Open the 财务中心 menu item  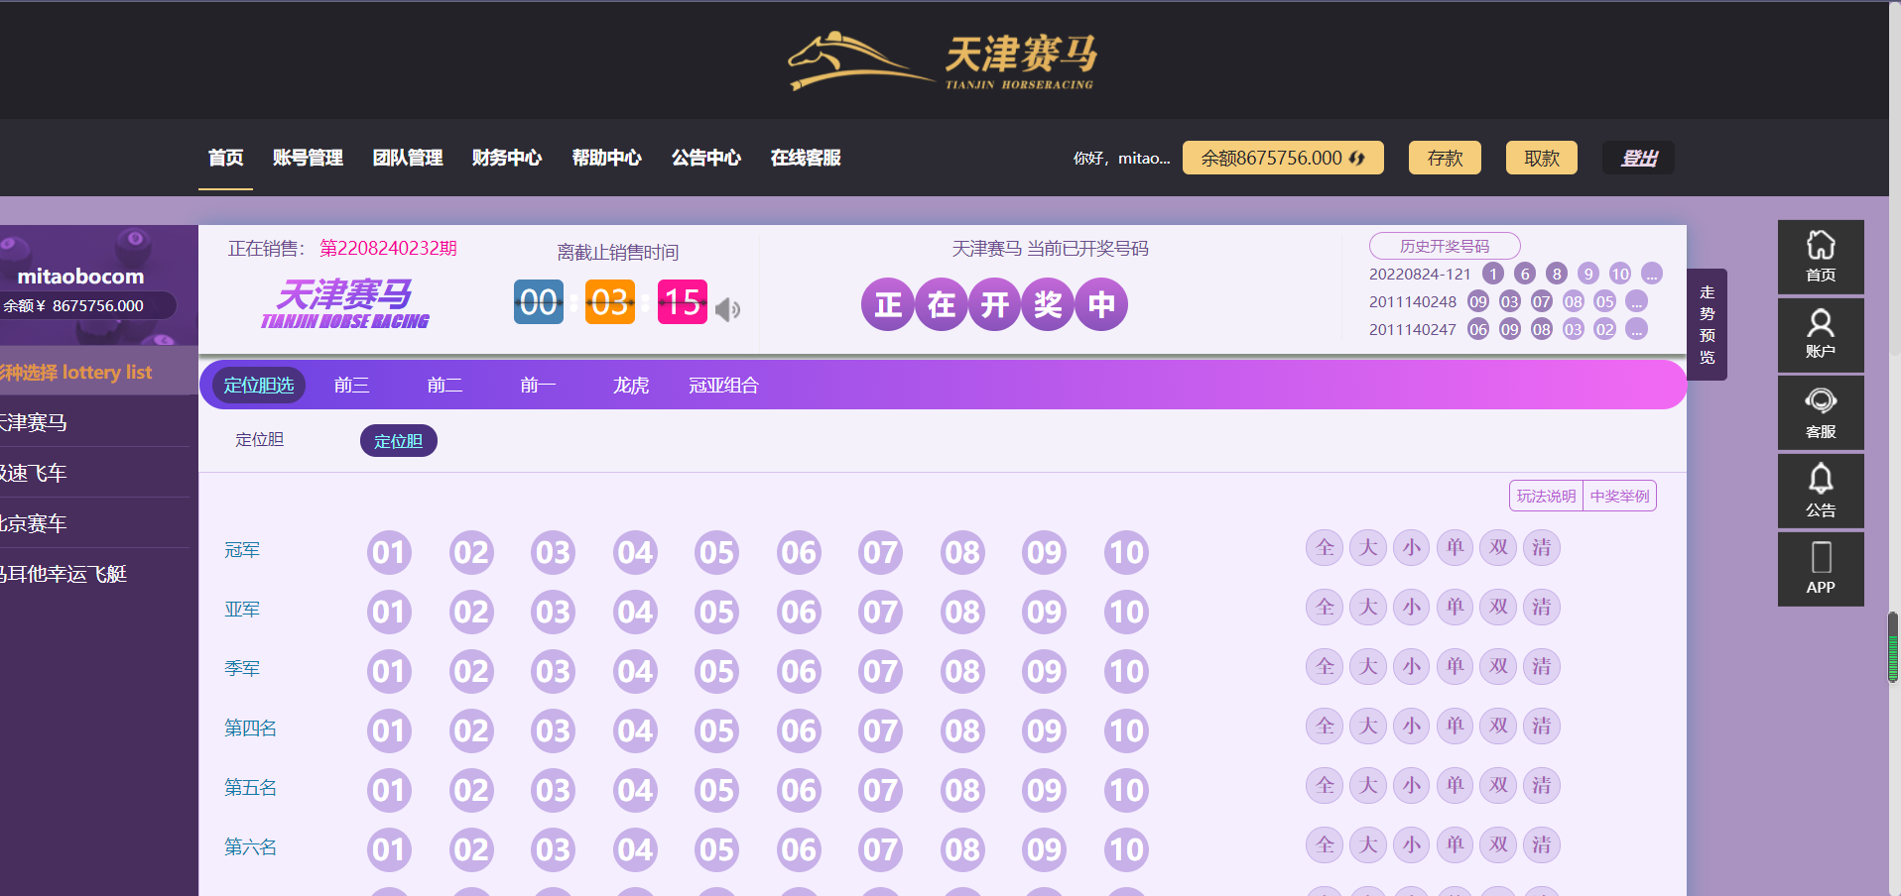coord(506,158)
